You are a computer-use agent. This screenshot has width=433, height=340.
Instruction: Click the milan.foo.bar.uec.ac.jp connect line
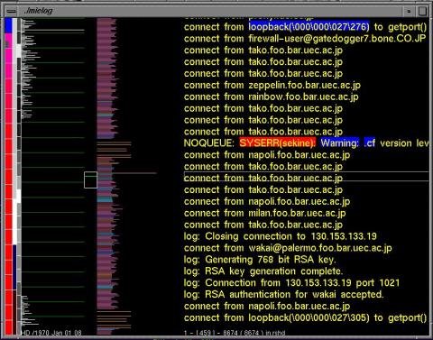tap(264, 213)
